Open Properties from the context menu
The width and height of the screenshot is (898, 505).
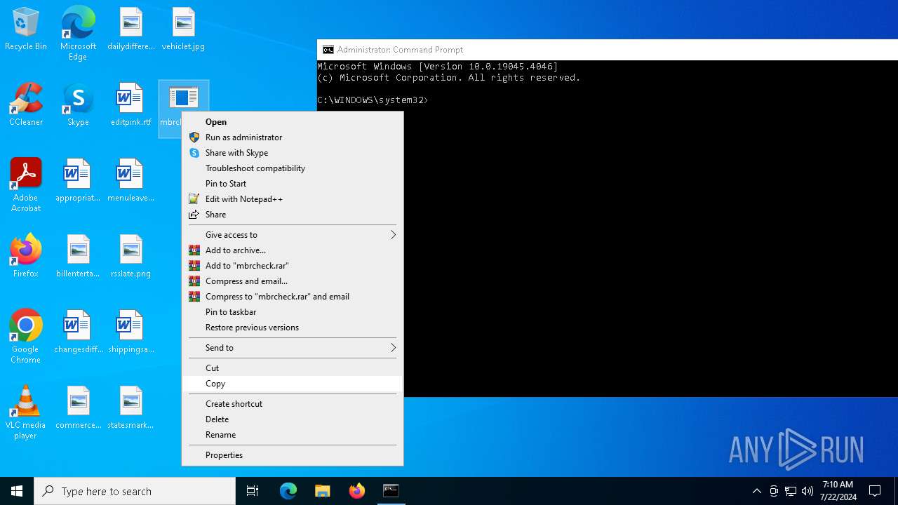point(292,455)
